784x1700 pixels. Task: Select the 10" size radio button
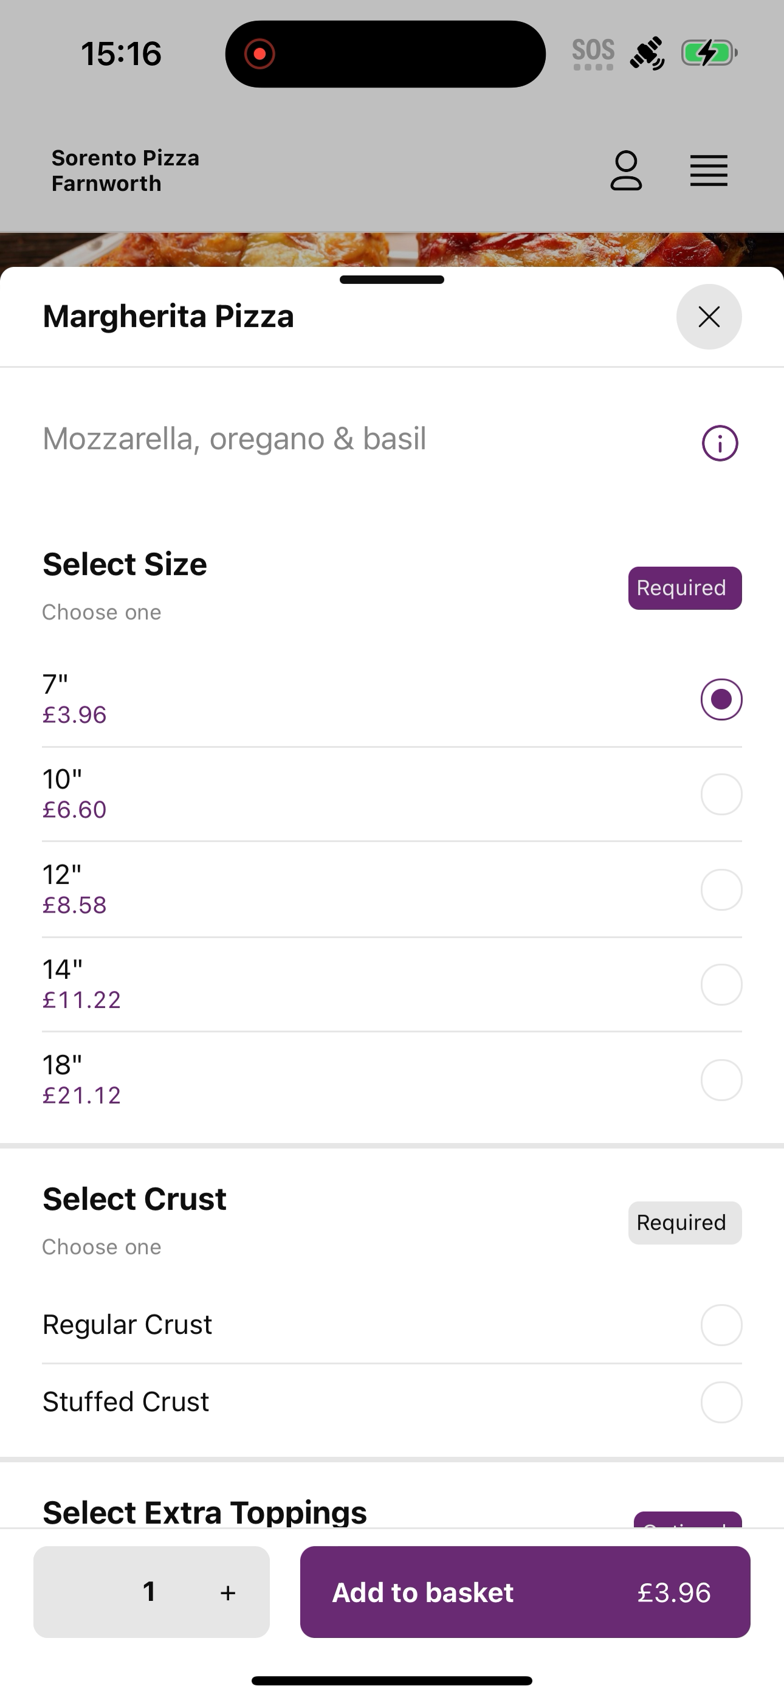pos(721,795)
